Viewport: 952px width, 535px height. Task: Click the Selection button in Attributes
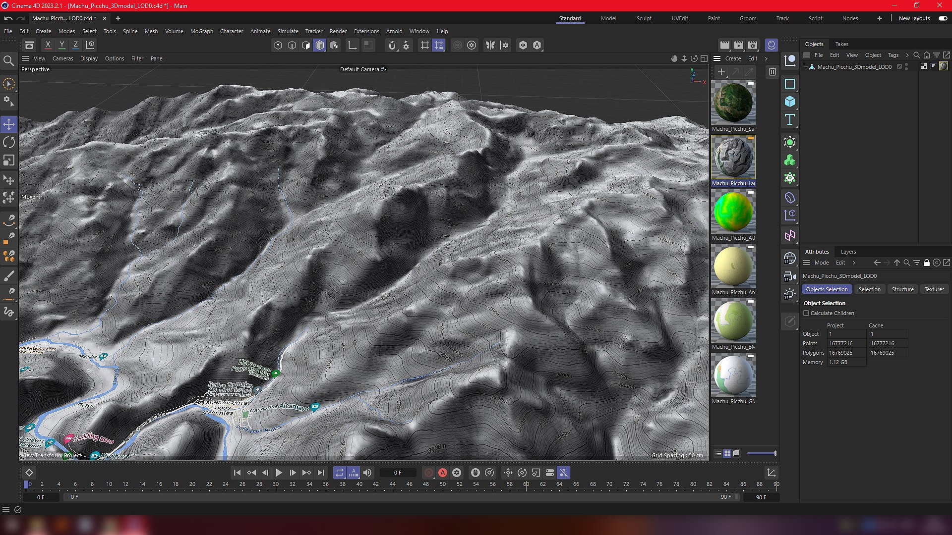(x=870, y=289)
